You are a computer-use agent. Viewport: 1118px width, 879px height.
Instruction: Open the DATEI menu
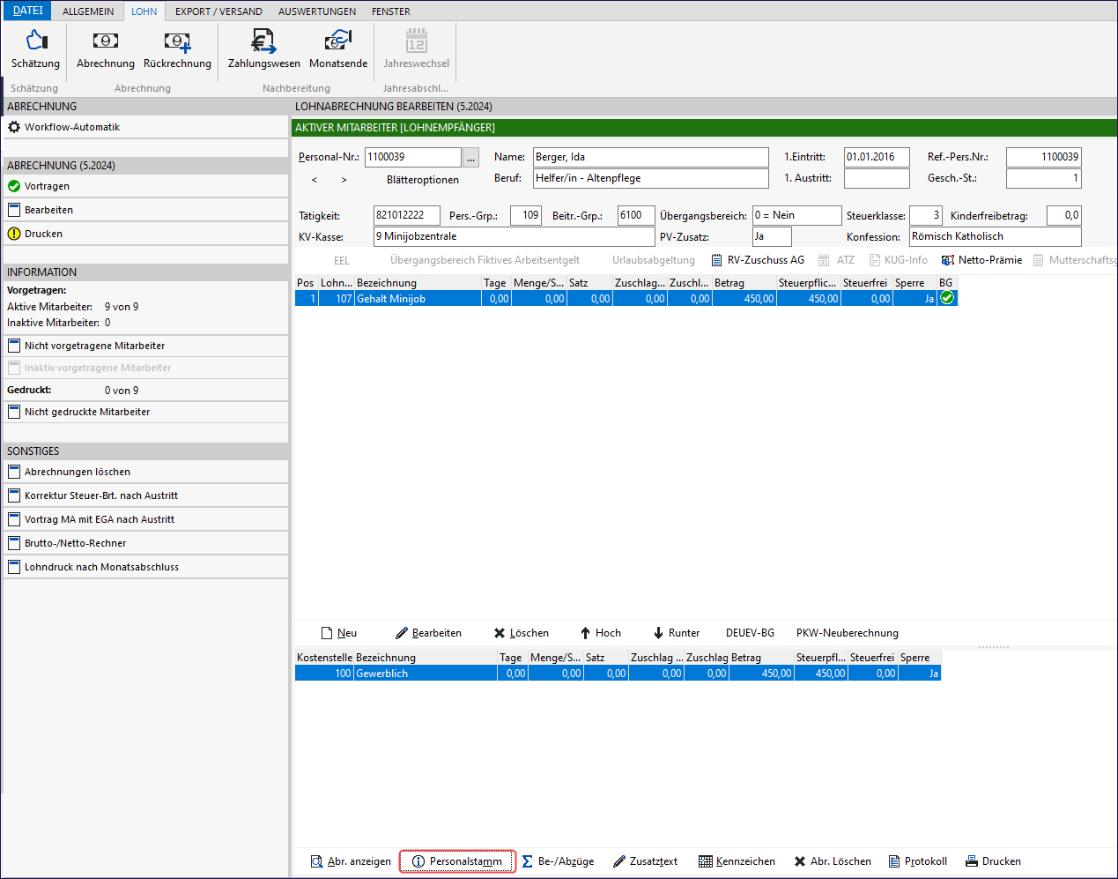pyautogui.click(x=28, y=11)
